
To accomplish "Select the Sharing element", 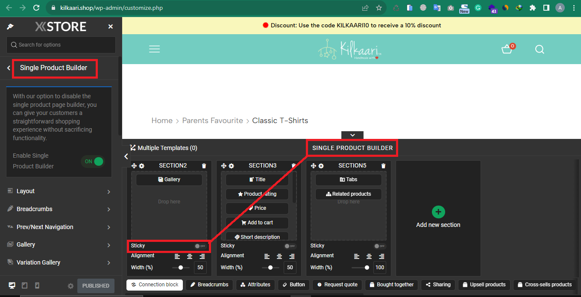I will point(438,285).
